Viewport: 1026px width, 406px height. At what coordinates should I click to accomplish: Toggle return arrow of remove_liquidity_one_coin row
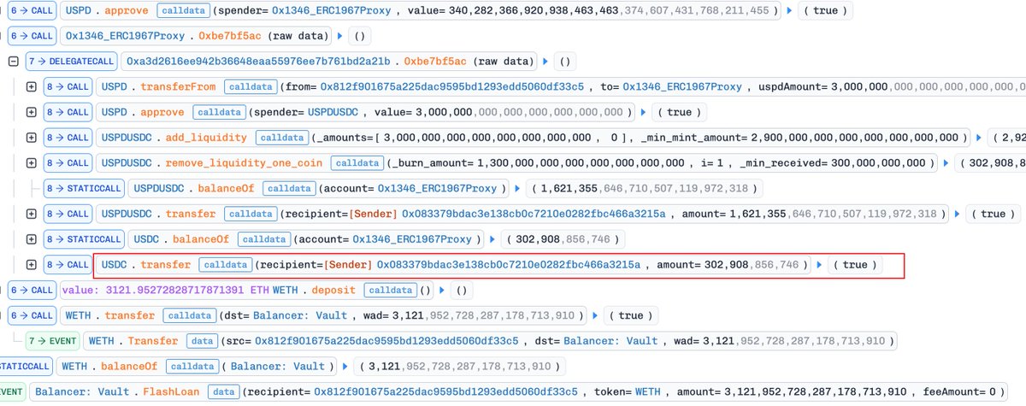948,163
